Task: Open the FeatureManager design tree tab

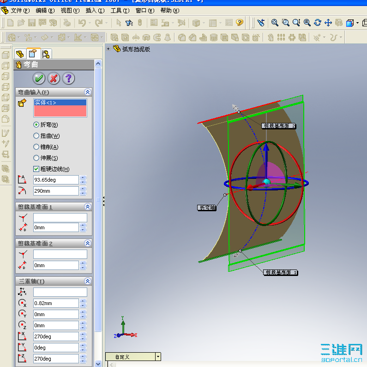Action: (x=20, y=54)
